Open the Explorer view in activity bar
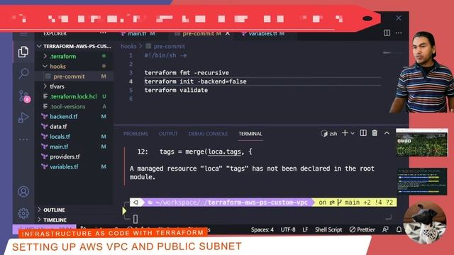 coord(23,52)
